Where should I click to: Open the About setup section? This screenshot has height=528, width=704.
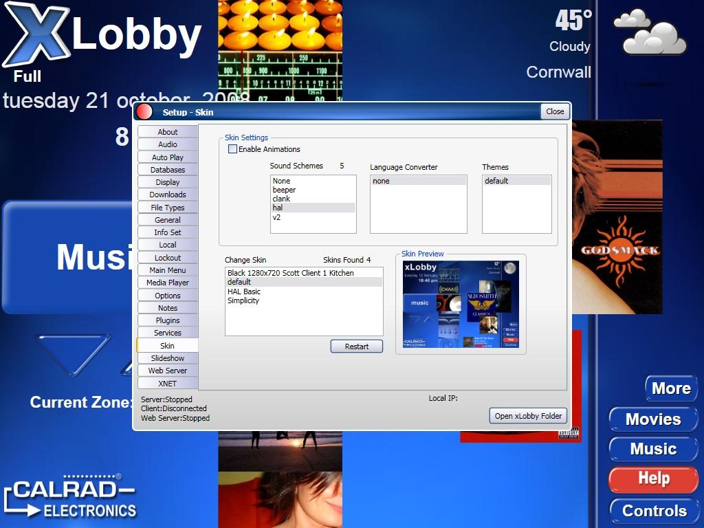[x=168, y=131]
